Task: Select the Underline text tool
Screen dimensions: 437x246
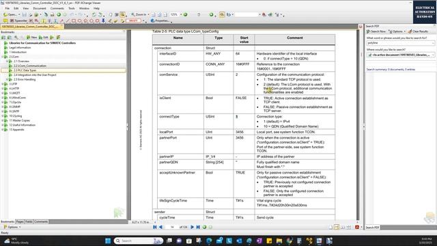Action: 55,21
